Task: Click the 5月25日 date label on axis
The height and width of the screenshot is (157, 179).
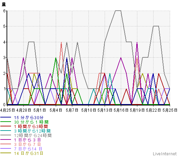Action: [170, 110]
